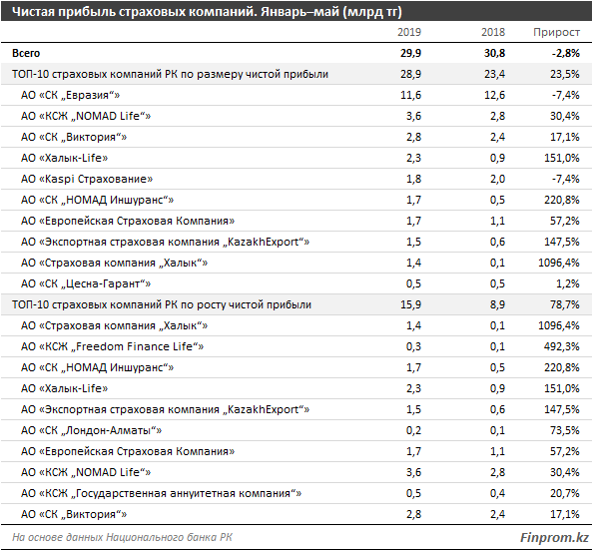
Task: Select the -2,8% total growth value
Action: [566, 53]
